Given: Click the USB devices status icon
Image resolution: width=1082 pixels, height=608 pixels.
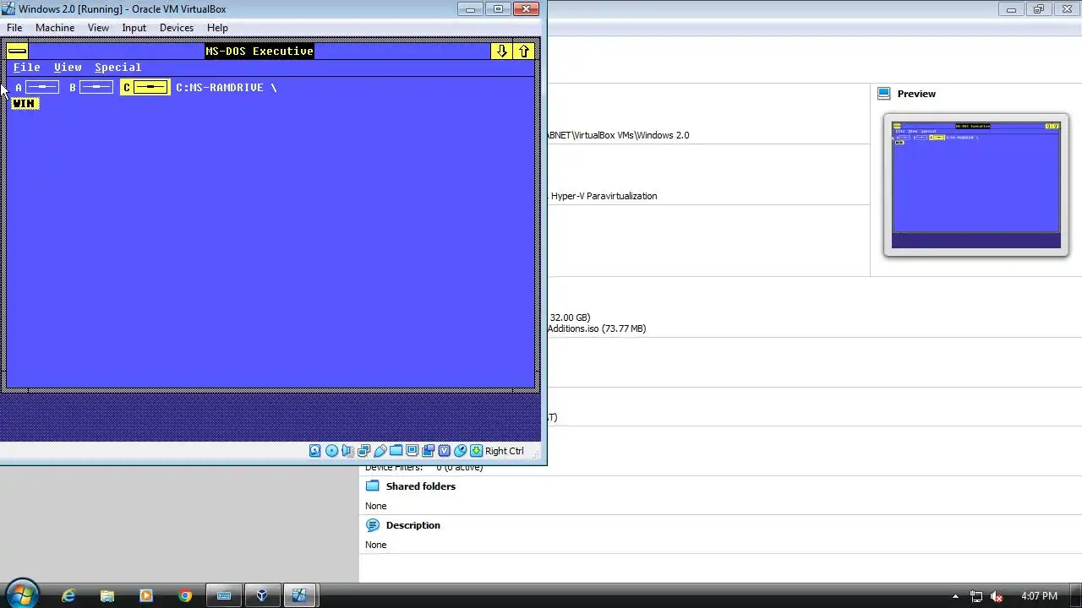Looking at the screenshot, I should 380,451.
